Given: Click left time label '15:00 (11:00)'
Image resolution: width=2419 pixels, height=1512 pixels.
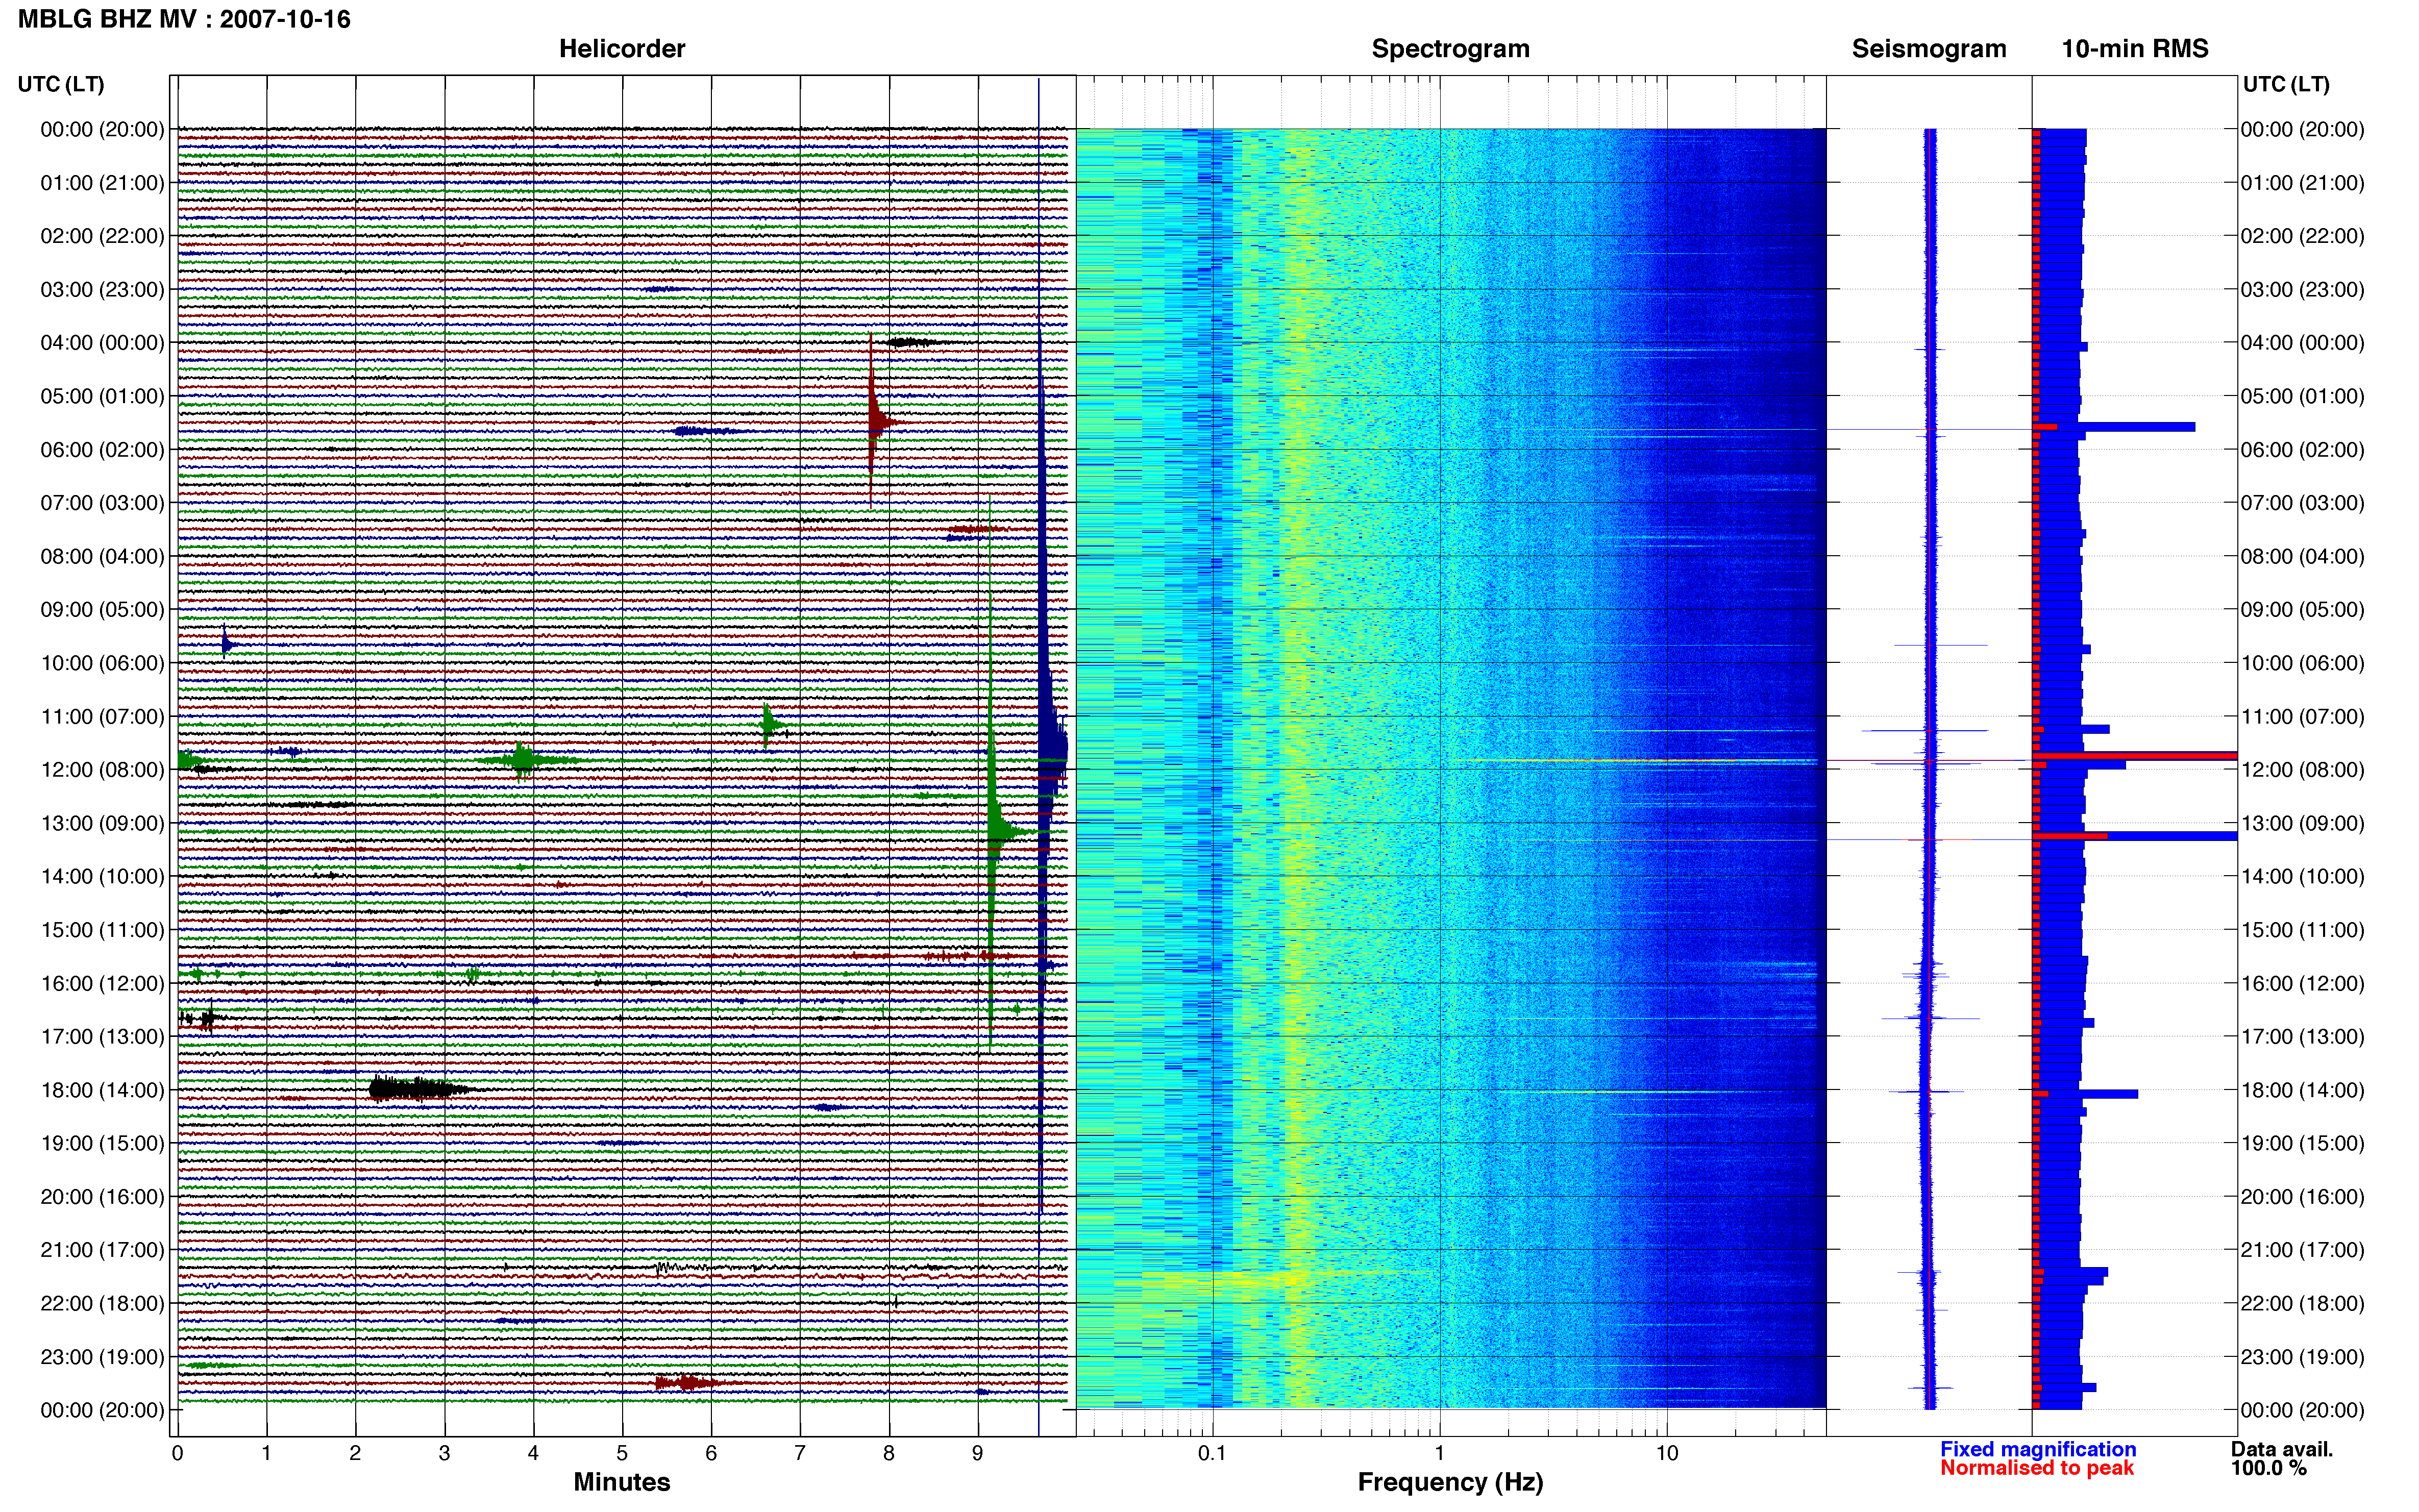Looking at the screenshot, I should pyautogui.click(x=102, y=930).
